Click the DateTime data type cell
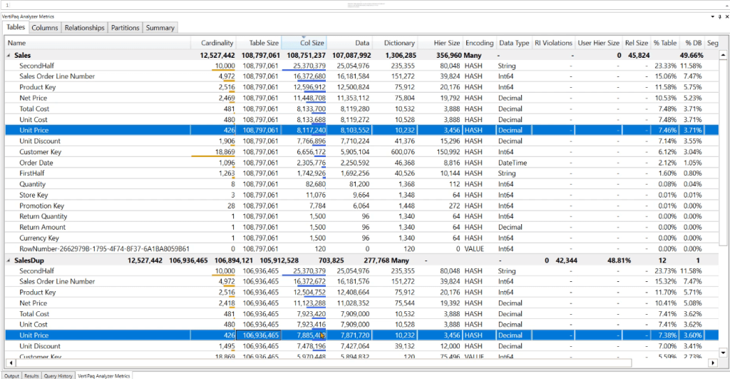This screenshot has width=730, height=379. [513, 163]
